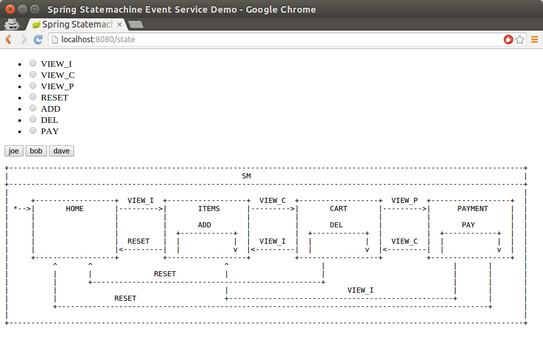
Task: Click the DEL label inside CART box
Action: tap(336, 225)
